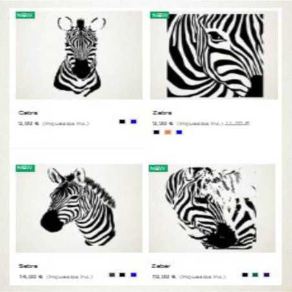292x292 pixels.
Task: Open the title link under side-profile zebra
Action: [x=28, y=266]
